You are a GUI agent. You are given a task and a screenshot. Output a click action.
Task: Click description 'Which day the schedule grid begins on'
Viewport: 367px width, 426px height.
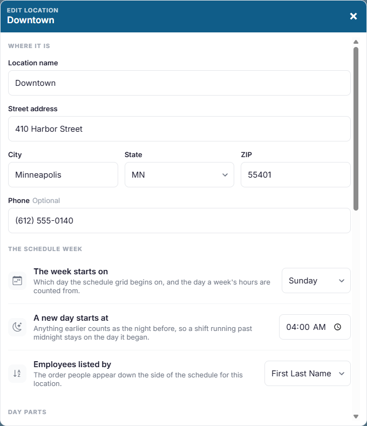[152, 286]
